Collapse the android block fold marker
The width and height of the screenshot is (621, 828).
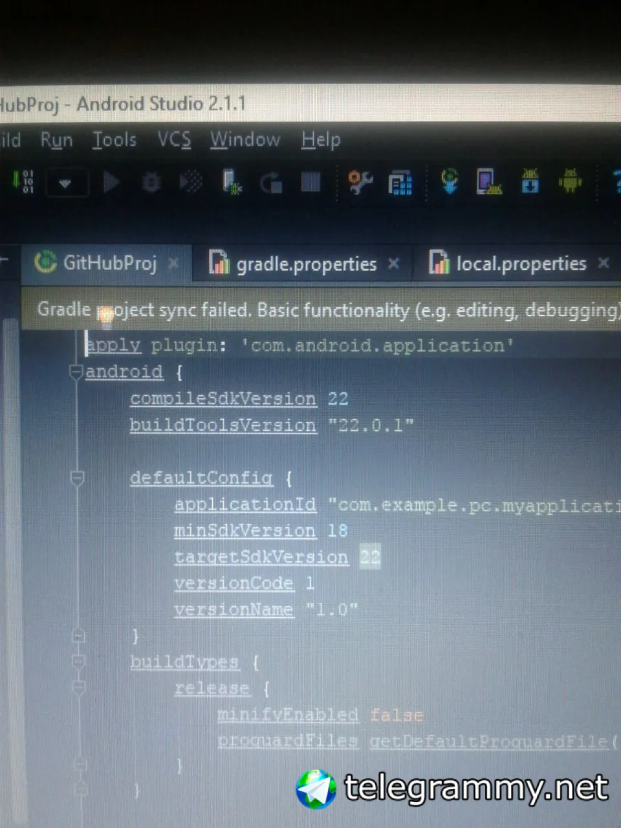tap(76, 372)
